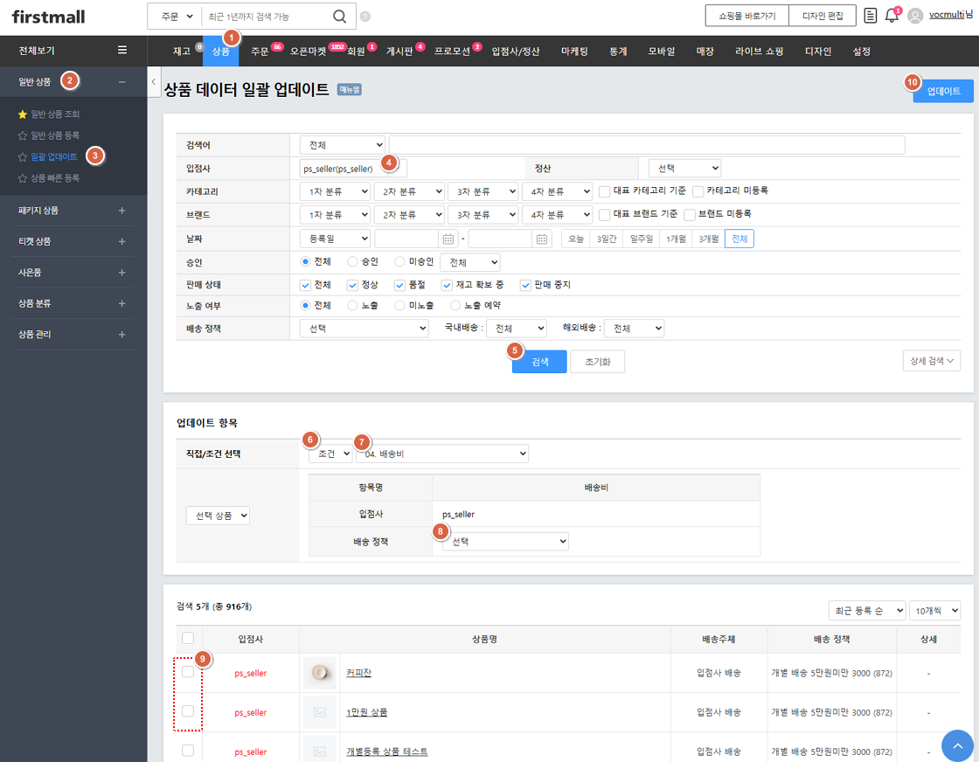This screenshot has height=762, width=979.
Task: Uncheck the 판매 중지 checkbox
Action: (x=525, y=285)
